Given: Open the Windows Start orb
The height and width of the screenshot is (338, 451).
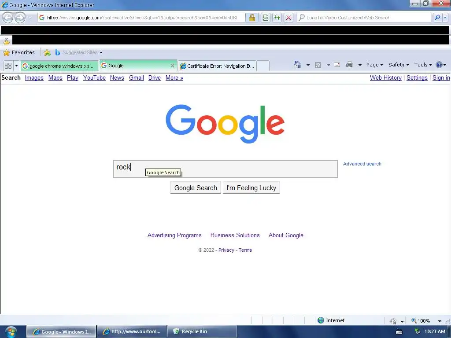Looking at the screenshot, I should 11,332.
